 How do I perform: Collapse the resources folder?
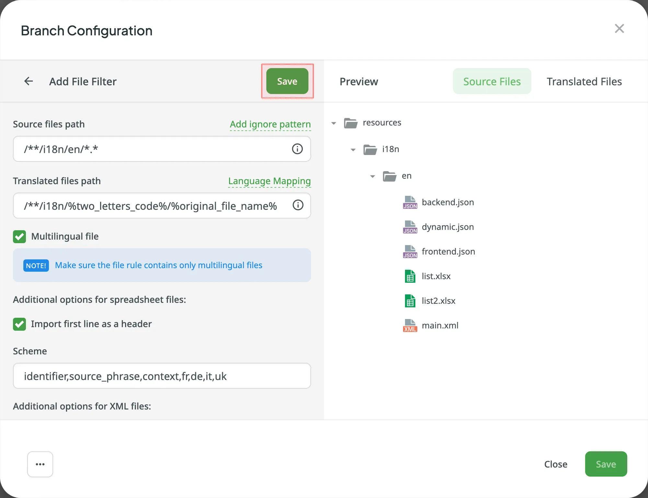click(334, 123)
